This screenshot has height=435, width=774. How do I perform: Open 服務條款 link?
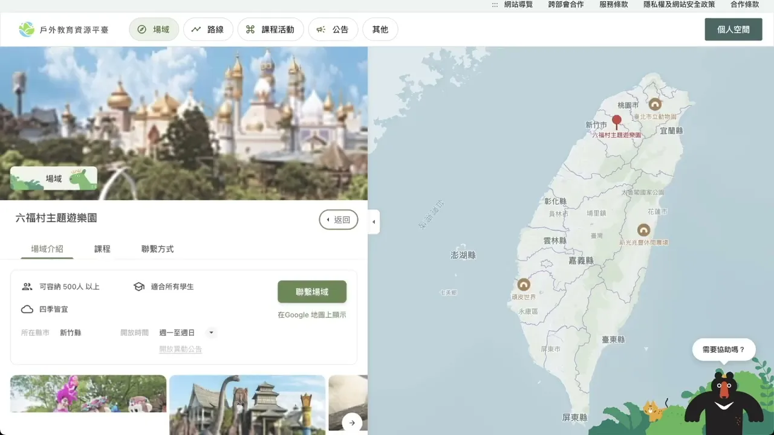[614, 4]
